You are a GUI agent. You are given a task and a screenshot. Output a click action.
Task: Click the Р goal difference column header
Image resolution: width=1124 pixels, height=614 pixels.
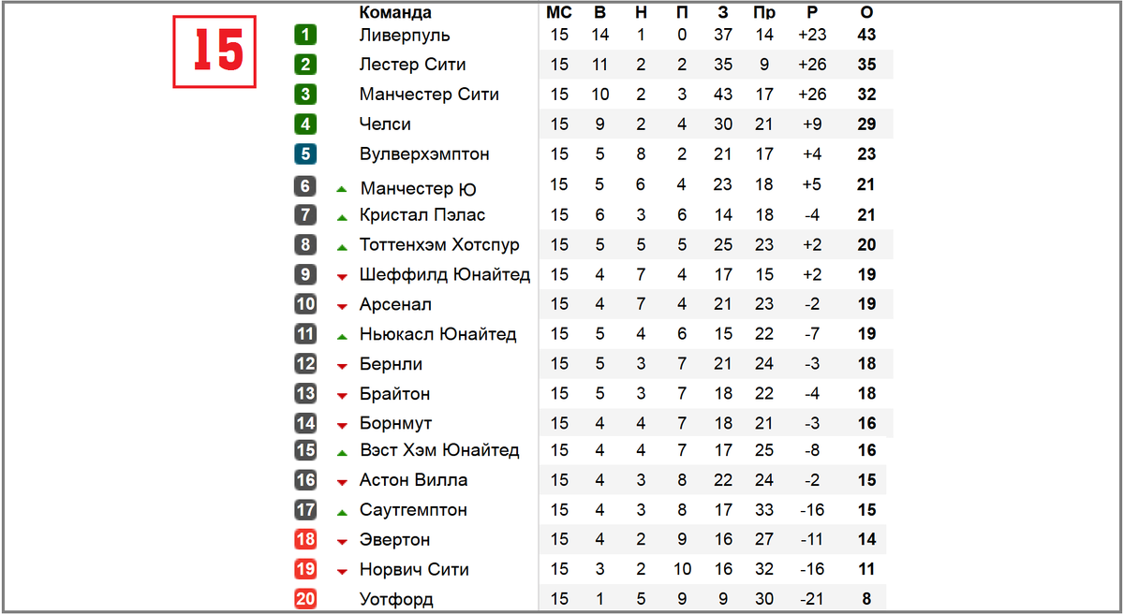point(811,12)
